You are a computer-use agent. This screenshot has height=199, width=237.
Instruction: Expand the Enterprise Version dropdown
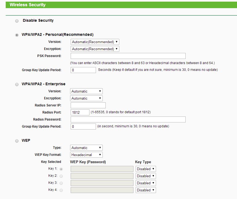pyautogui.click(x=86, y=91)
